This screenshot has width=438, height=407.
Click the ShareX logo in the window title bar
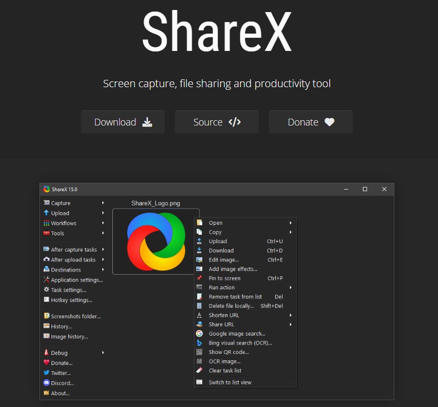[46, 189]
